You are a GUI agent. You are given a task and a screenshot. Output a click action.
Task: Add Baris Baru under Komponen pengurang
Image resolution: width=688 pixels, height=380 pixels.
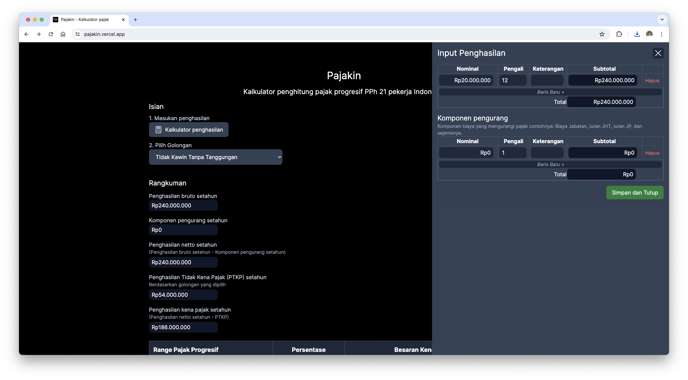(550, 164)
